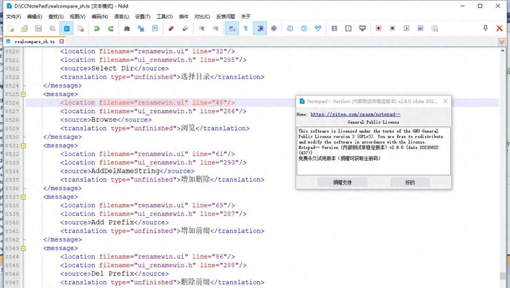
Task: Save the current file
Action: click(x=37, y=28)
